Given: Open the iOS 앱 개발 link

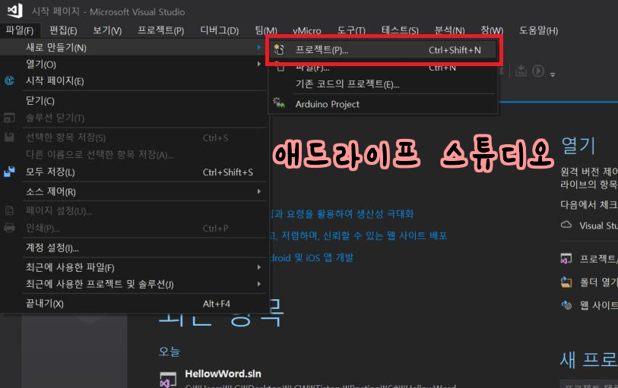Looking at the screenshot, I should click(x=312, y=257).
